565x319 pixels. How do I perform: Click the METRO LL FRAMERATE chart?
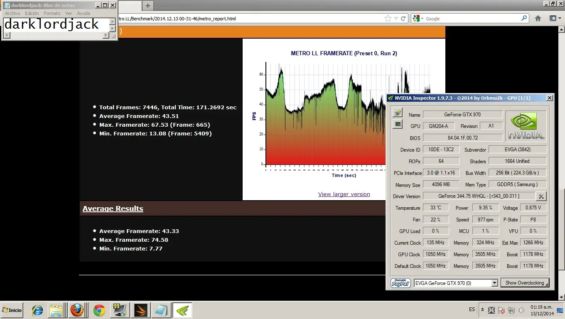[344, 114]
